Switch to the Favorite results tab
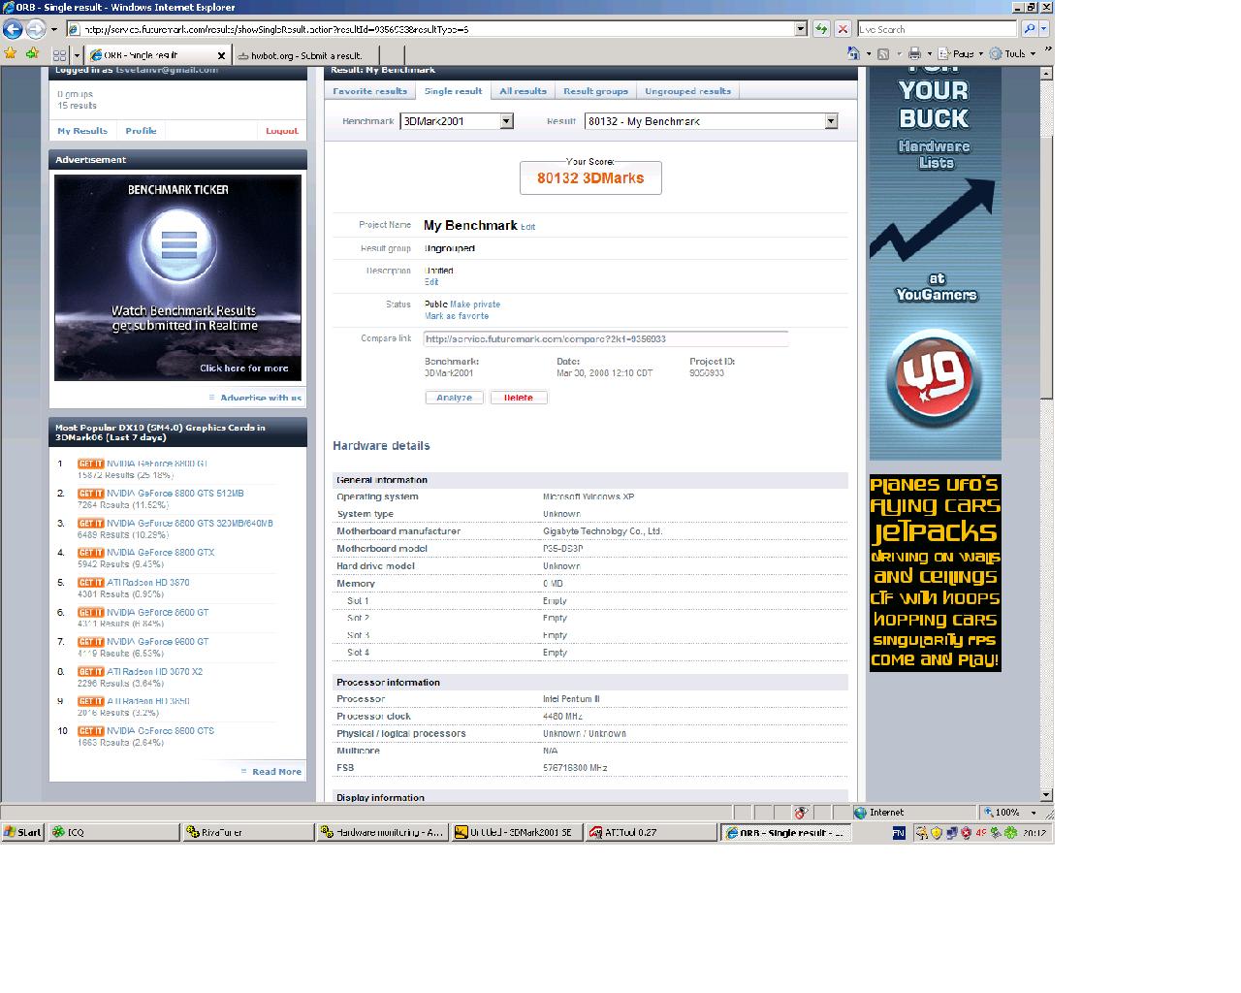This screenshot has width=1241, height=993. click(370, 91)
